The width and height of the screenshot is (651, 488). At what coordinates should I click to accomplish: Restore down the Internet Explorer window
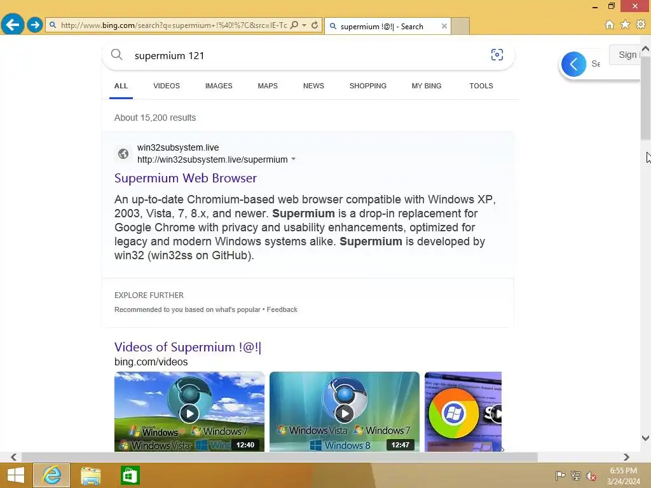pos(612,6)
